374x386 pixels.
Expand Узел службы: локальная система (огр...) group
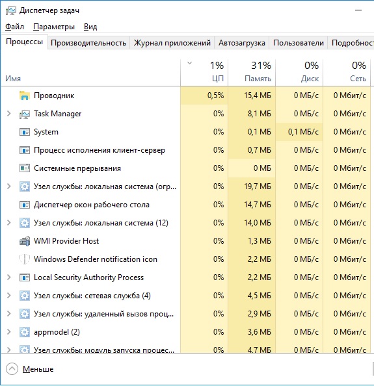click(x=9, y=187)
